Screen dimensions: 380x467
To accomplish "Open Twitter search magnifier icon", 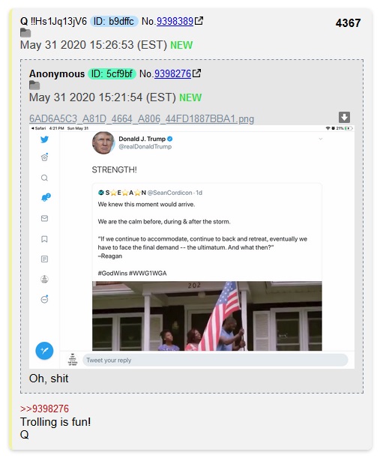I will point(44,178).
